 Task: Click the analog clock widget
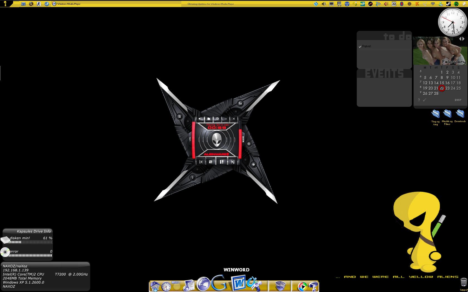click(x=453, y=22)
